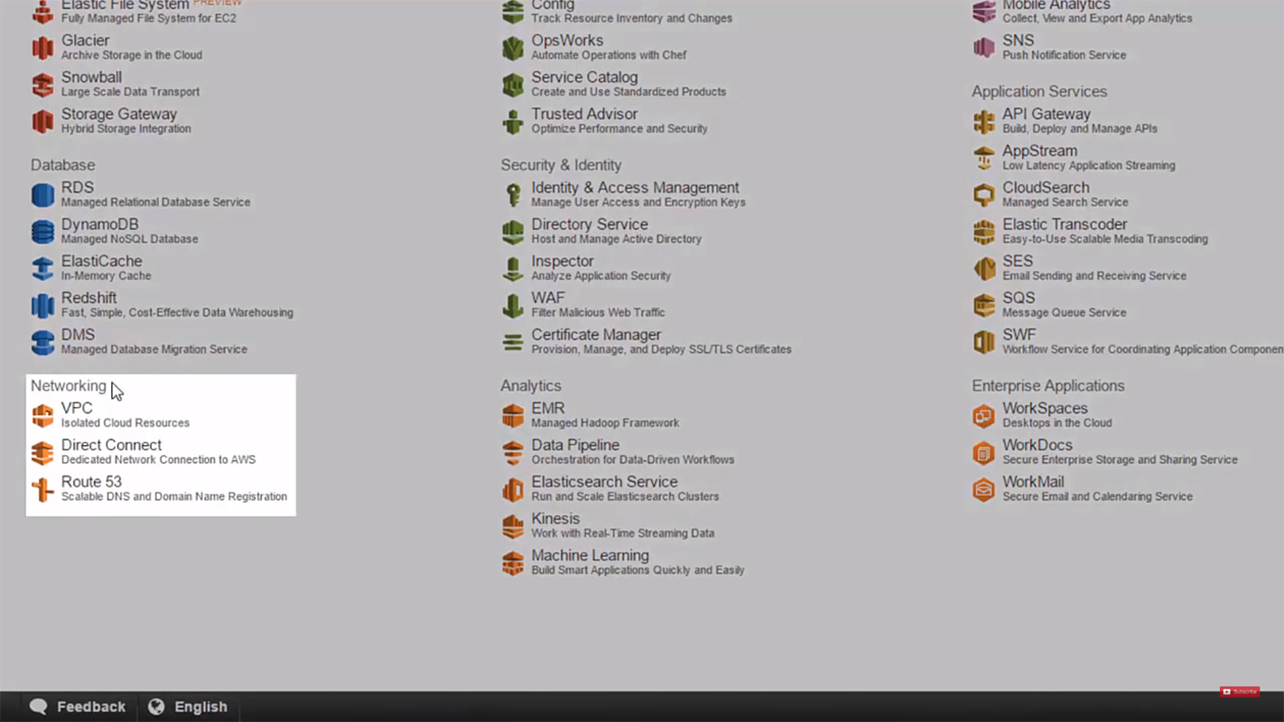This screenshot has height=722, width=1284.
Task: Open the Direct Connect service link
Action: pyautogui.click(x=111, y=445)
